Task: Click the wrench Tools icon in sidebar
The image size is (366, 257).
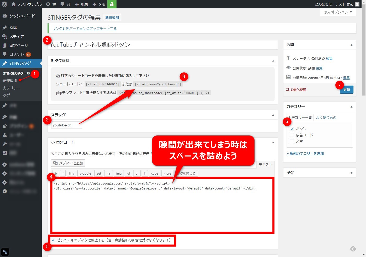Action: click(5, 144)
